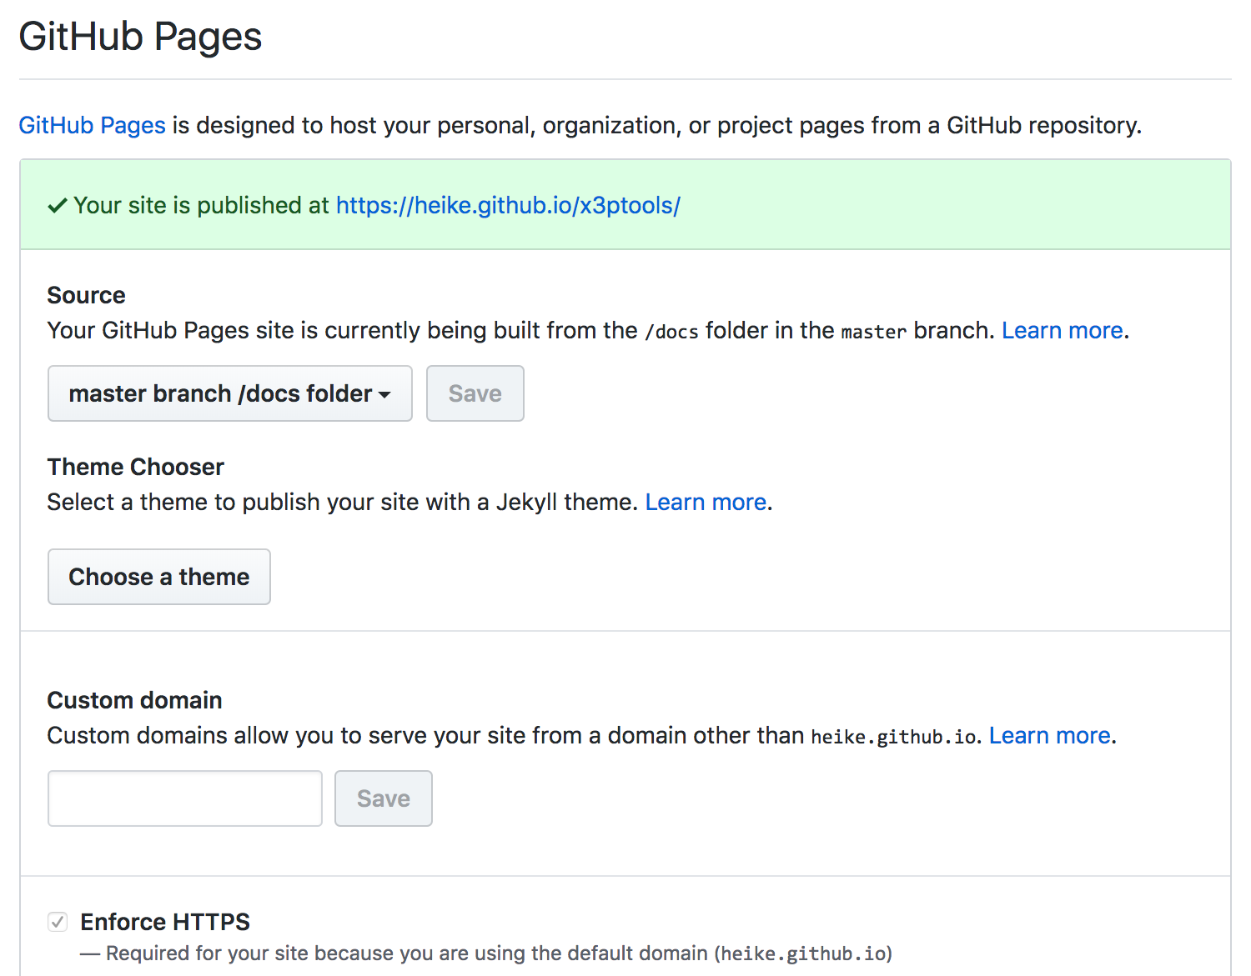Screen dimensions: 1251x976
Task: Open the GitHub Pages link in the intro
Action: pos(92,125)
